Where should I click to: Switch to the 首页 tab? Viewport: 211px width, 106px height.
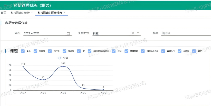[4, 13]
